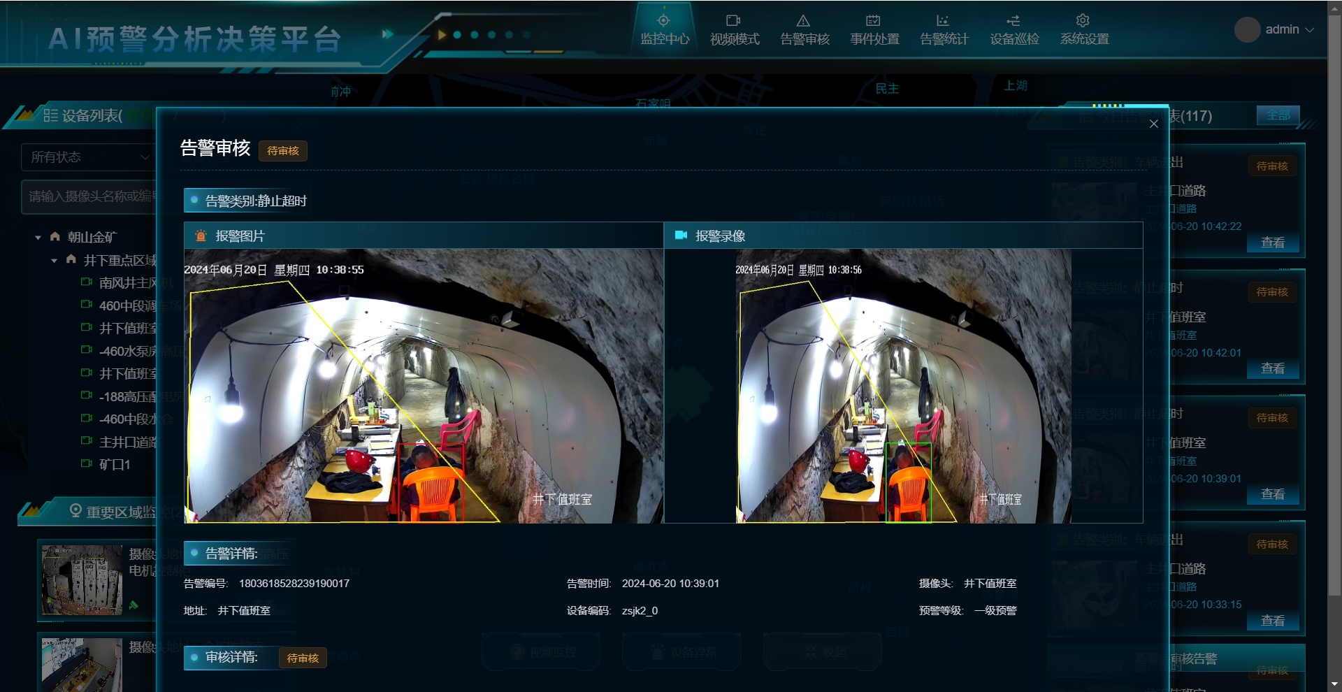
Task: Click the camera name search field
Action: [x=89, y=196]
